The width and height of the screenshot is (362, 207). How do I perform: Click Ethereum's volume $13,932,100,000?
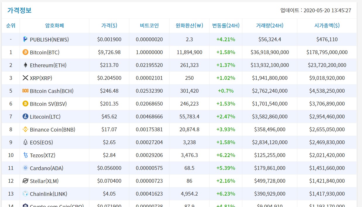coord(270,65)
